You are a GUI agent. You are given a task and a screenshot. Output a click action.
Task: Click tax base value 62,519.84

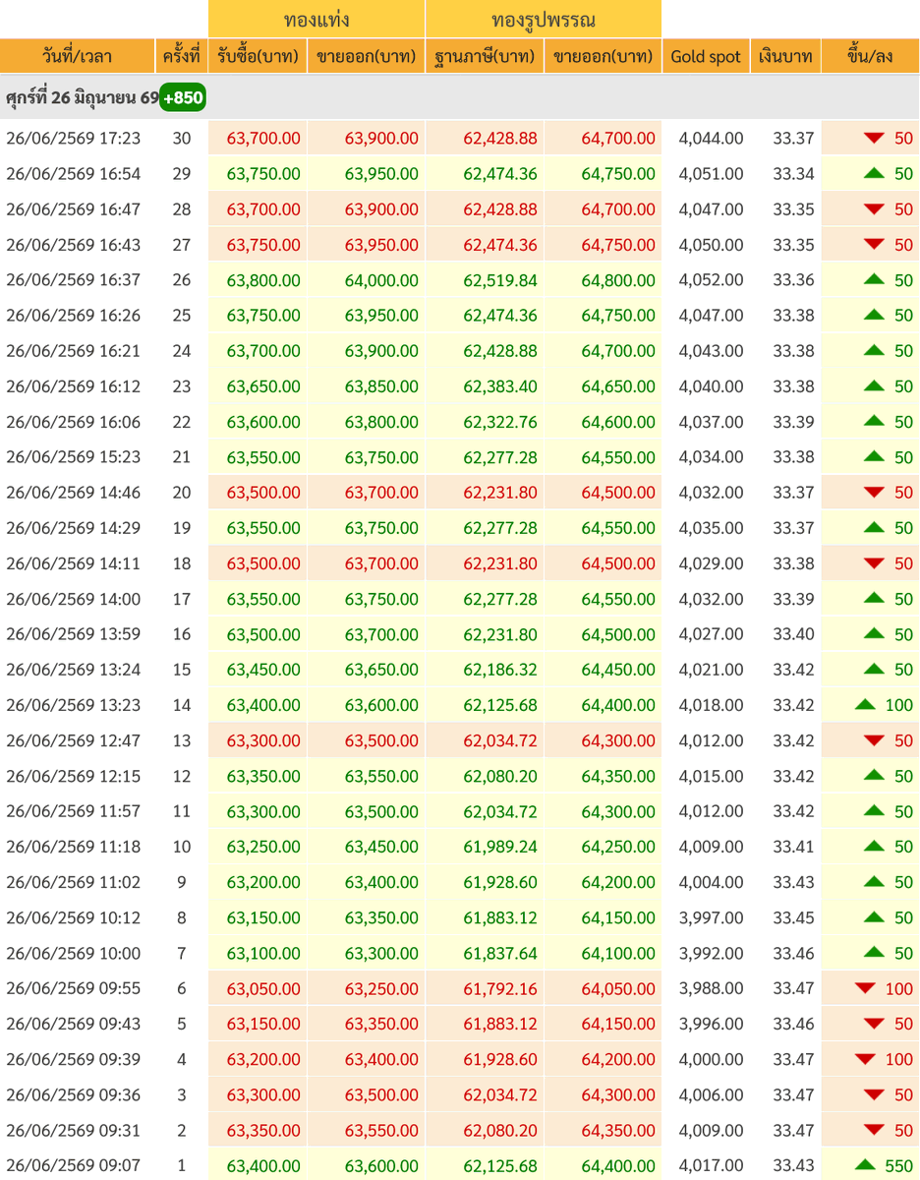[x=500, y=280]
